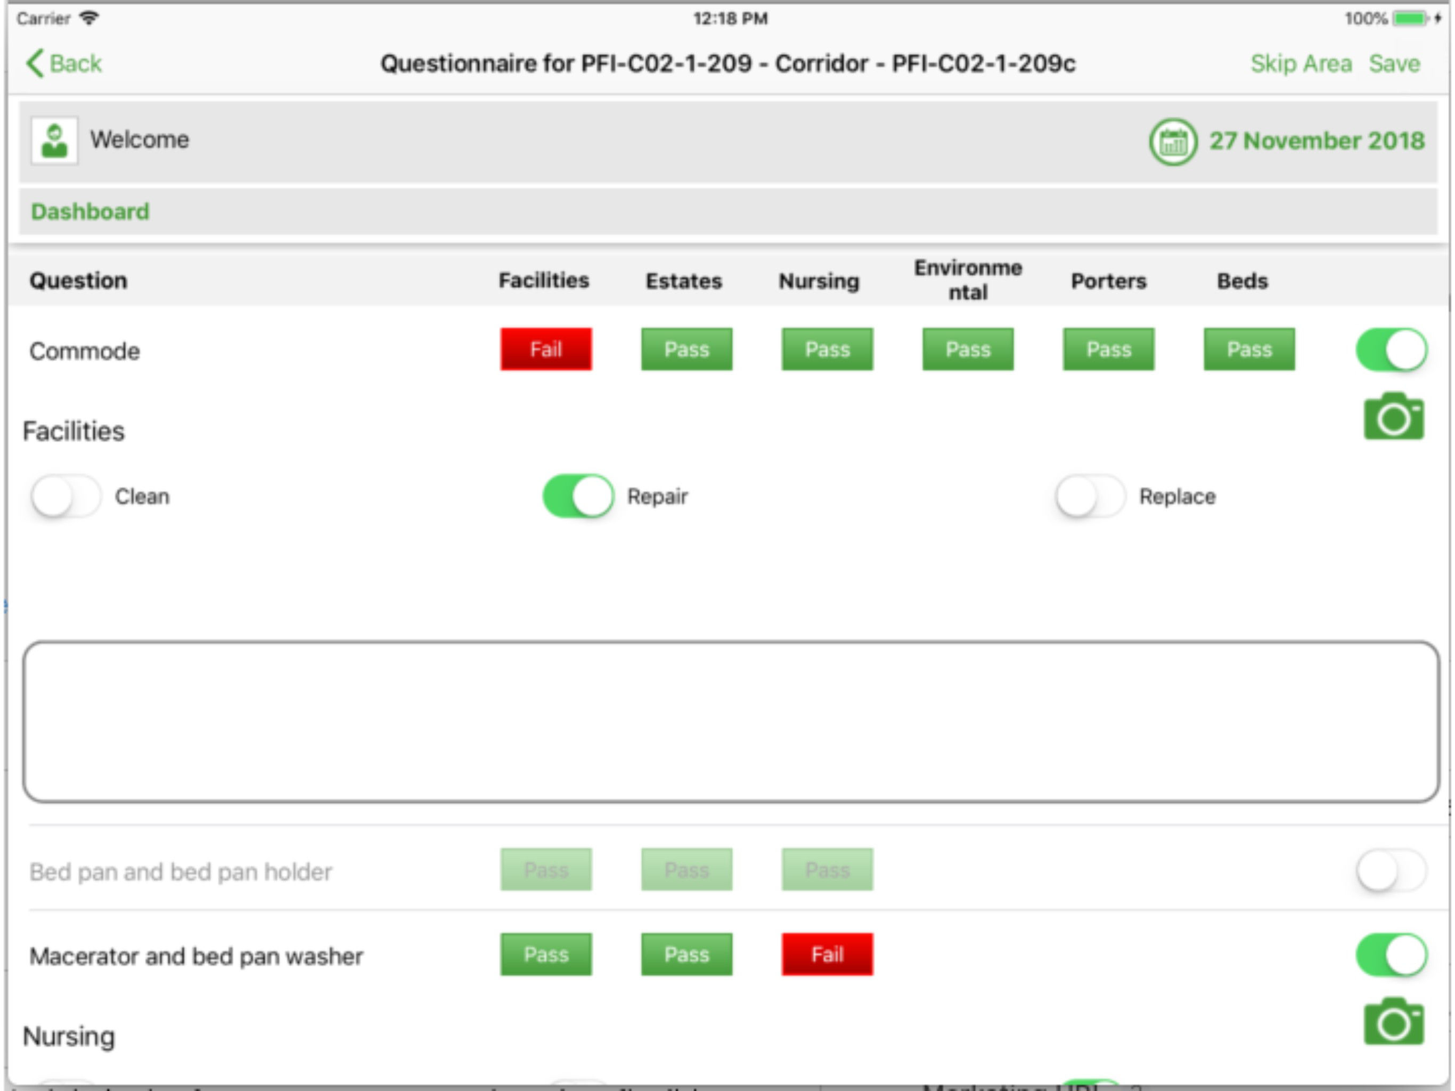Select 27 November 2018 date text
Screen dimensions: 1455x1091
point(1317,141)
